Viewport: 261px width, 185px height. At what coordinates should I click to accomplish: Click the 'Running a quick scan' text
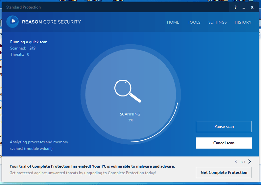pos(29,42)
